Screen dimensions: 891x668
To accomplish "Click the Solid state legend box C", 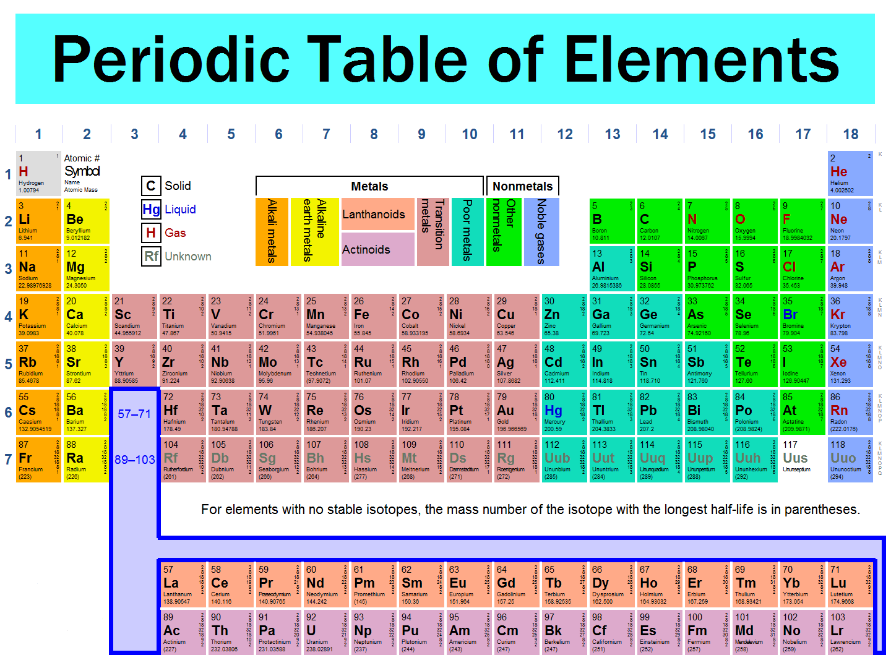I will click(151, 186).
